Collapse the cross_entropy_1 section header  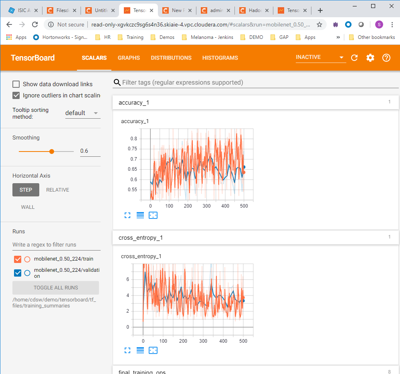pyautogui.click(x=256, y=238)
